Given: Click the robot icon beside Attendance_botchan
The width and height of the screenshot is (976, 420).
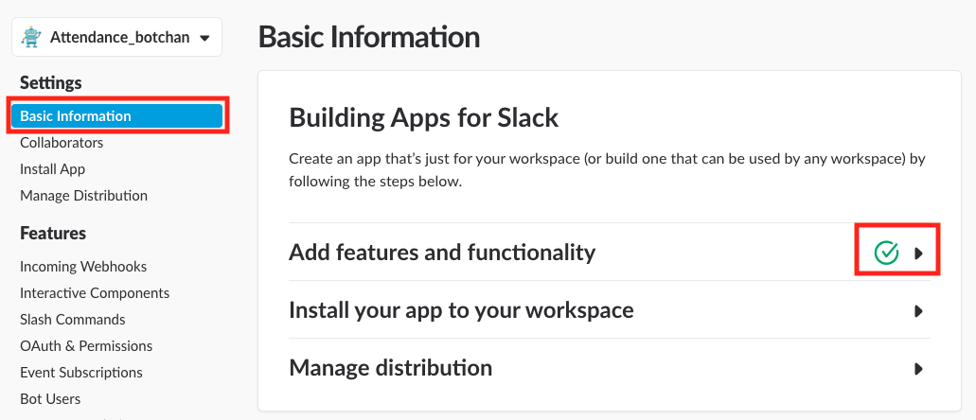Looking at the screenshot, I should (x=32, y=37).
